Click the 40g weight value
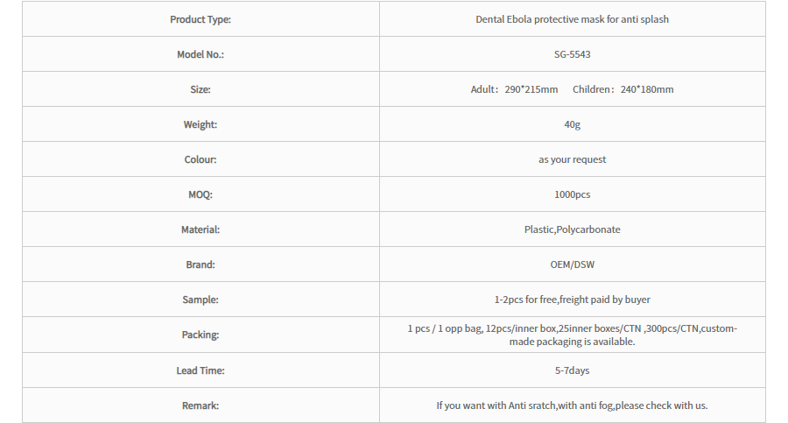 click(572, 124)
